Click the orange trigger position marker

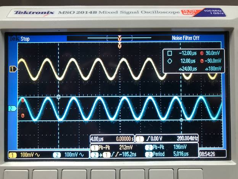tap(120, 46)
